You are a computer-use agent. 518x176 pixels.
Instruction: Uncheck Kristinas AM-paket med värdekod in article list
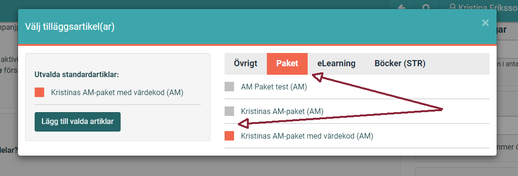click(x=229, y=136)
